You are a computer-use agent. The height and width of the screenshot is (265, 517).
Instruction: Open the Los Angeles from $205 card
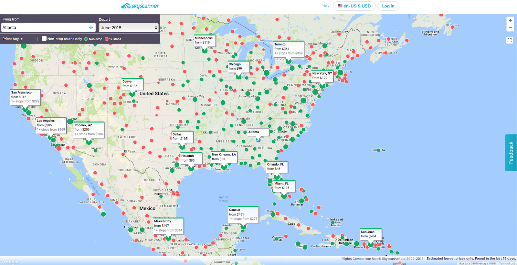point(51,125)
